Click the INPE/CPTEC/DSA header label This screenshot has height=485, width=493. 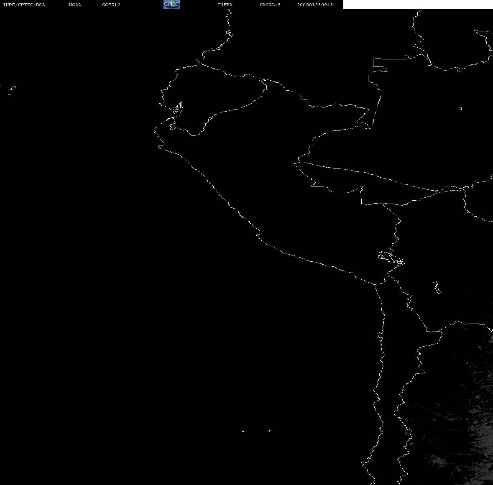(x=24, y=5)
